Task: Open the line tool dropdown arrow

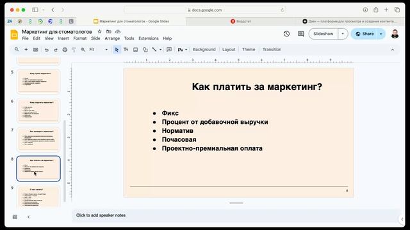Action: point(160,50)
